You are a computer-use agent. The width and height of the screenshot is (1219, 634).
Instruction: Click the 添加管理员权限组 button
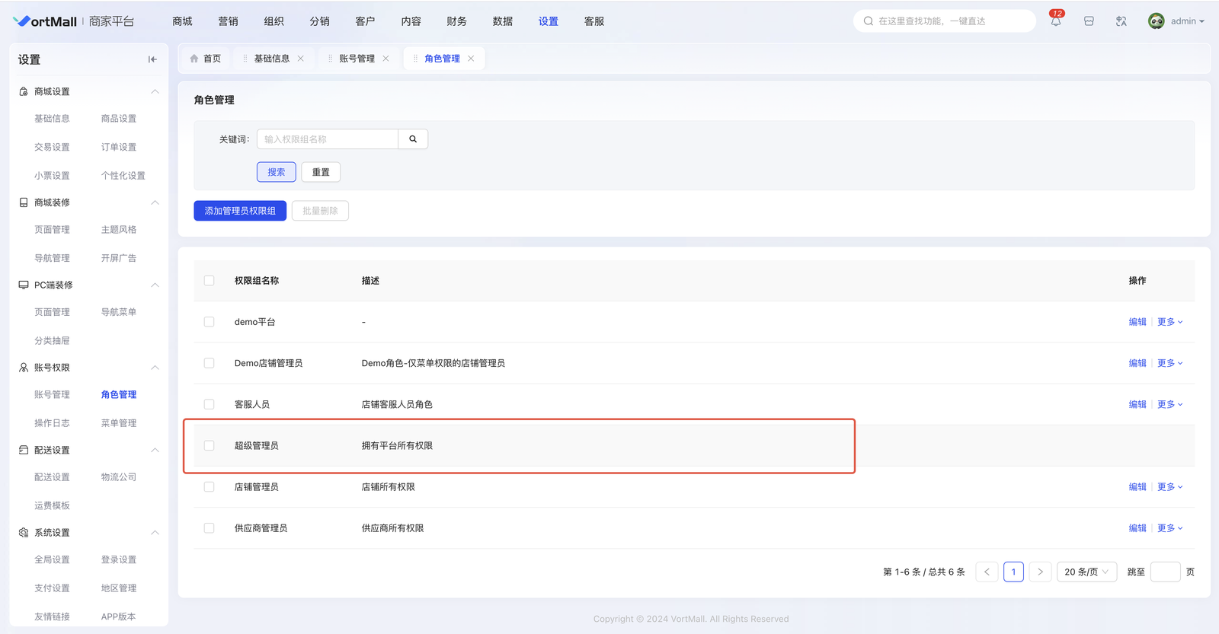240,211
